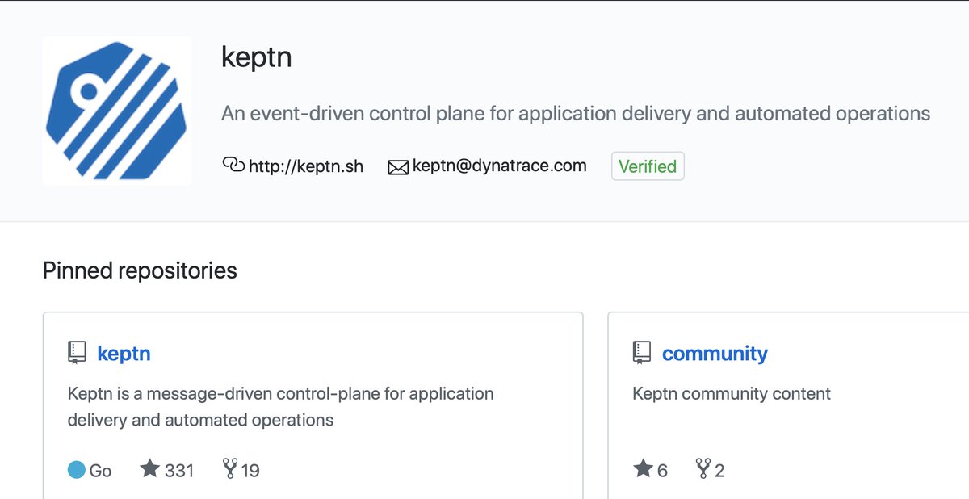Open the http://keptn.sh website link
The image size is (969, 499).
coord(306,166)
